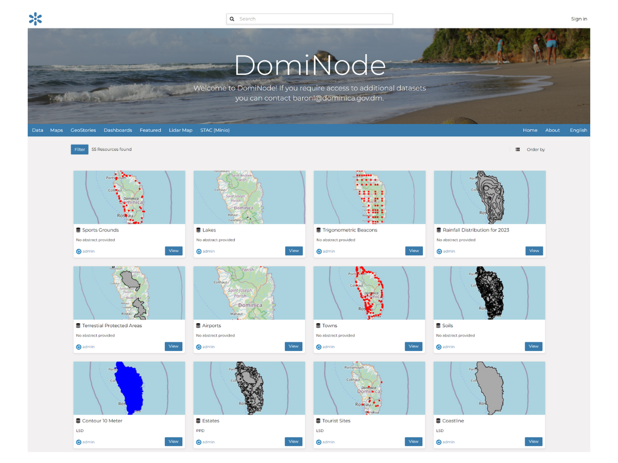Click the dataset icon beside Estates

point(198,421)
